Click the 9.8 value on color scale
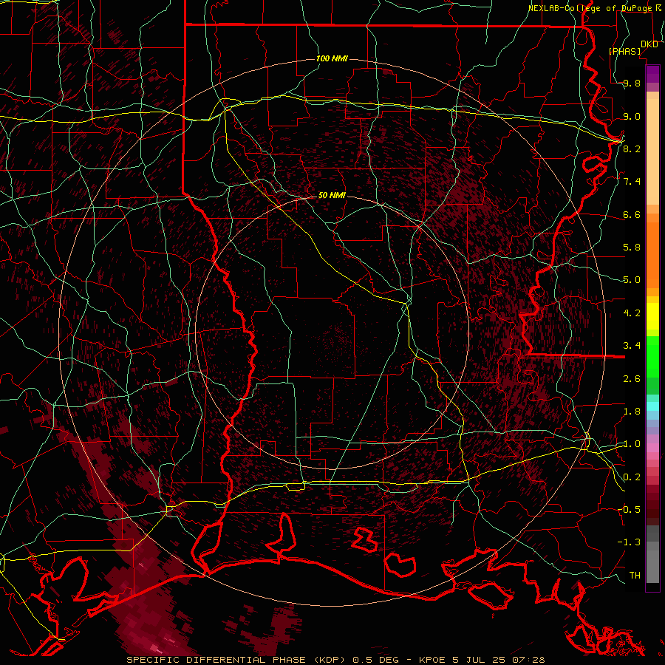The height and width of the screenshot is (665, 665). [632, 83]
